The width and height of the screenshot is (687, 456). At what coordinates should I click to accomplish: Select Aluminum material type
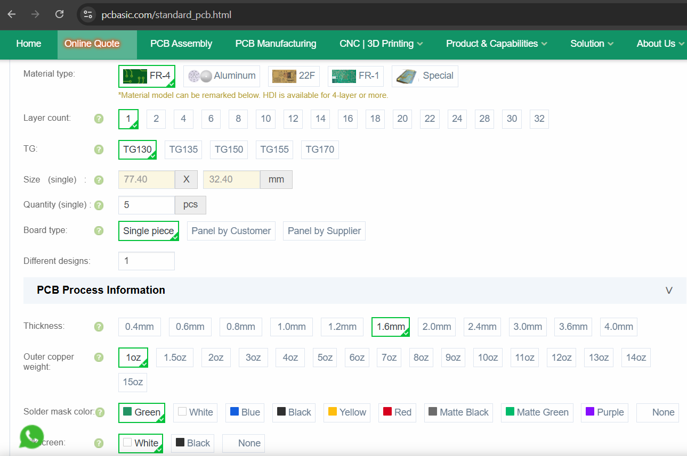click(222, 76)
